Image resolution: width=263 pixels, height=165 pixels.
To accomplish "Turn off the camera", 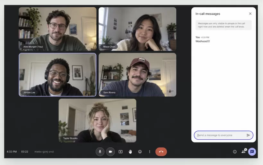I will pyautogui.click(x=110, y=152).
